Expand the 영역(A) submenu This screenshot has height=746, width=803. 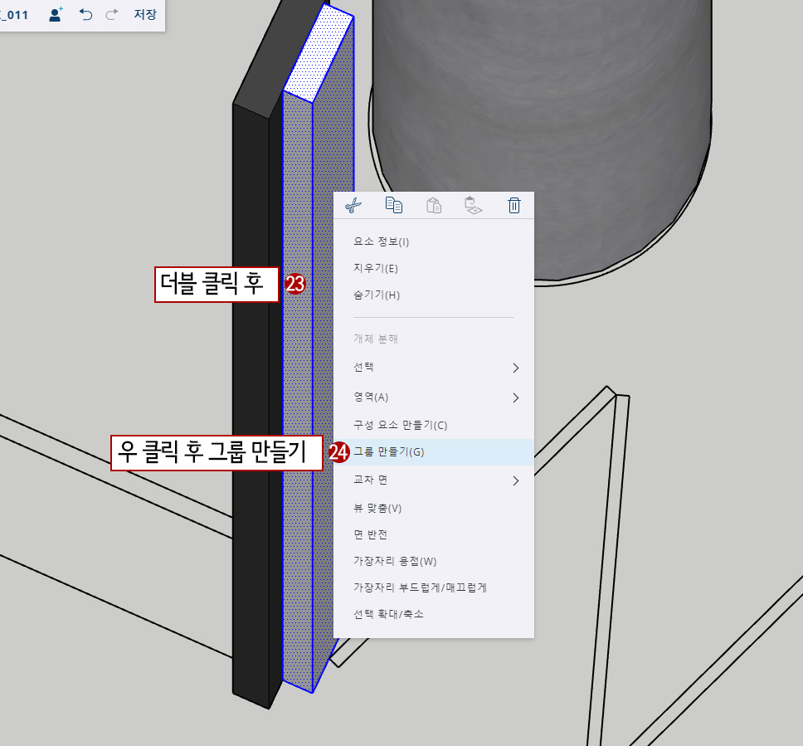pyautogui.click(x=433, y=397)
